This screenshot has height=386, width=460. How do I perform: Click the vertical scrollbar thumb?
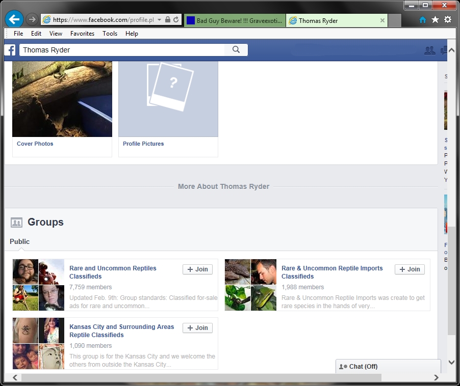tap(452, 281)
